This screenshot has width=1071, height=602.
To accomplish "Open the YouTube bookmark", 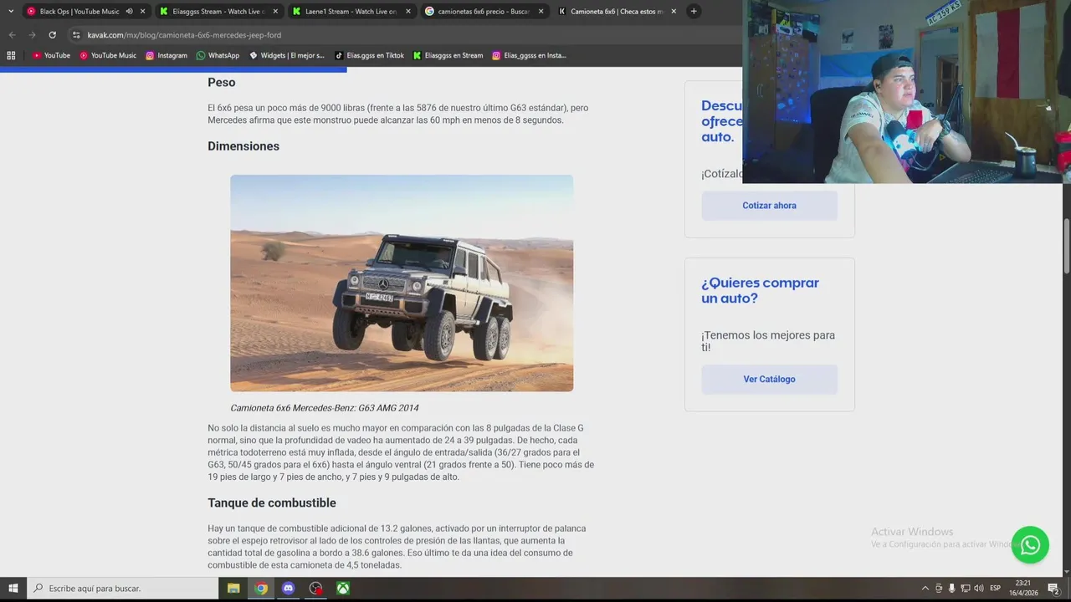I will pos(51,55).
